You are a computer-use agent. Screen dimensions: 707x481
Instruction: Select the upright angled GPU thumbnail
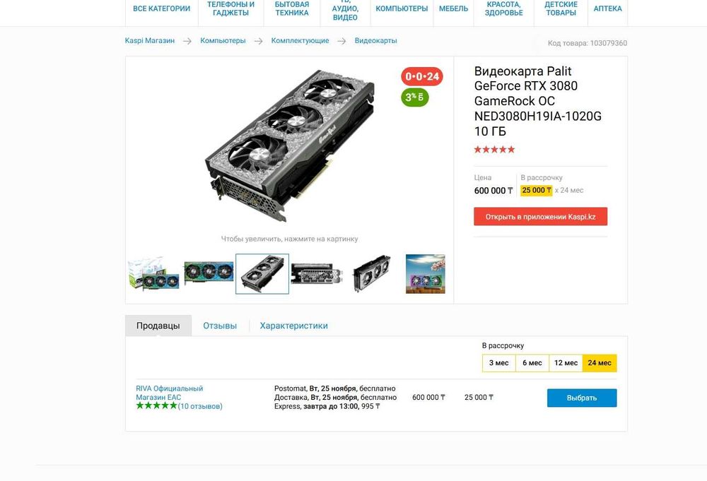point(371,274)
